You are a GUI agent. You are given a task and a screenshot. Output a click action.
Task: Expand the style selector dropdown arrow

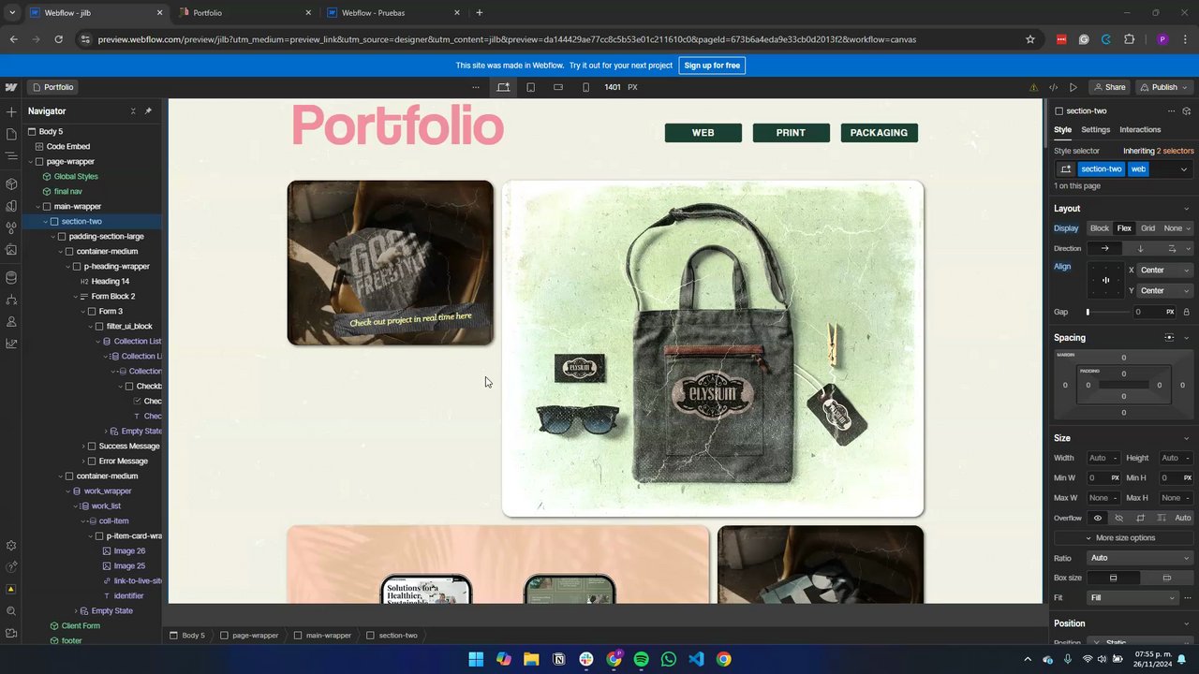[1183, 169]
